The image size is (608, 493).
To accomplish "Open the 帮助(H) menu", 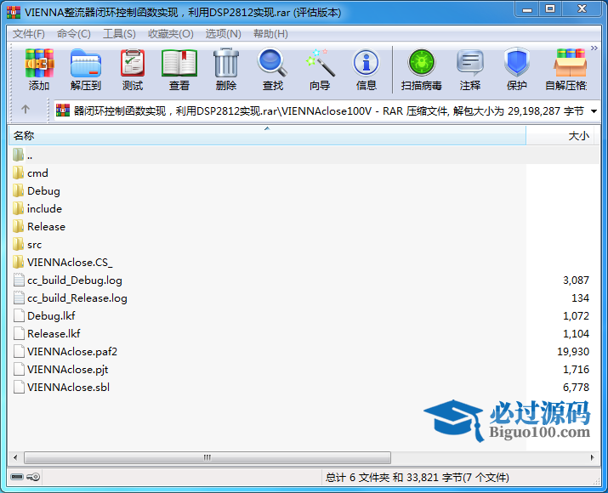I will [x=270, y=34].
